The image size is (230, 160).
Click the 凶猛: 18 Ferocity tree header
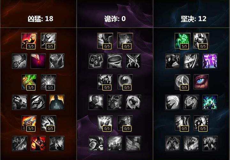click(x=41, y=19)
